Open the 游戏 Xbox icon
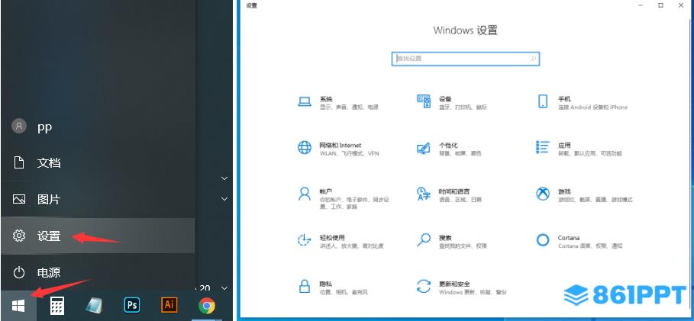This screenshot has height=321, width=694. (543, 194)
